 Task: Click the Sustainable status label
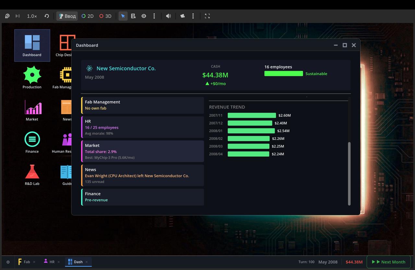[316, 74]
